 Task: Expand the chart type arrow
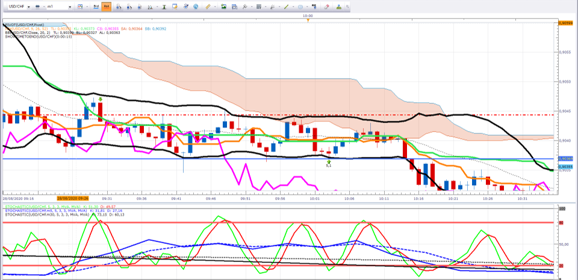point(87,7)
